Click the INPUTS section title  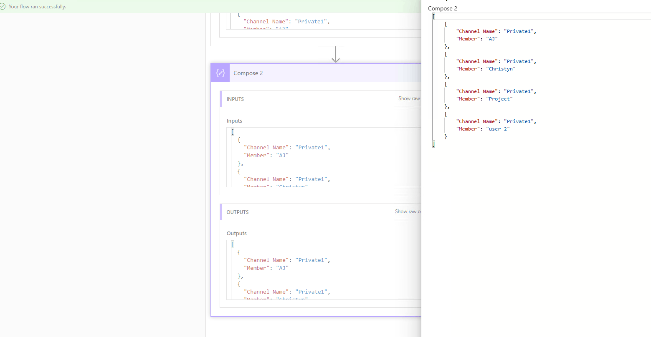coord(235,99)
